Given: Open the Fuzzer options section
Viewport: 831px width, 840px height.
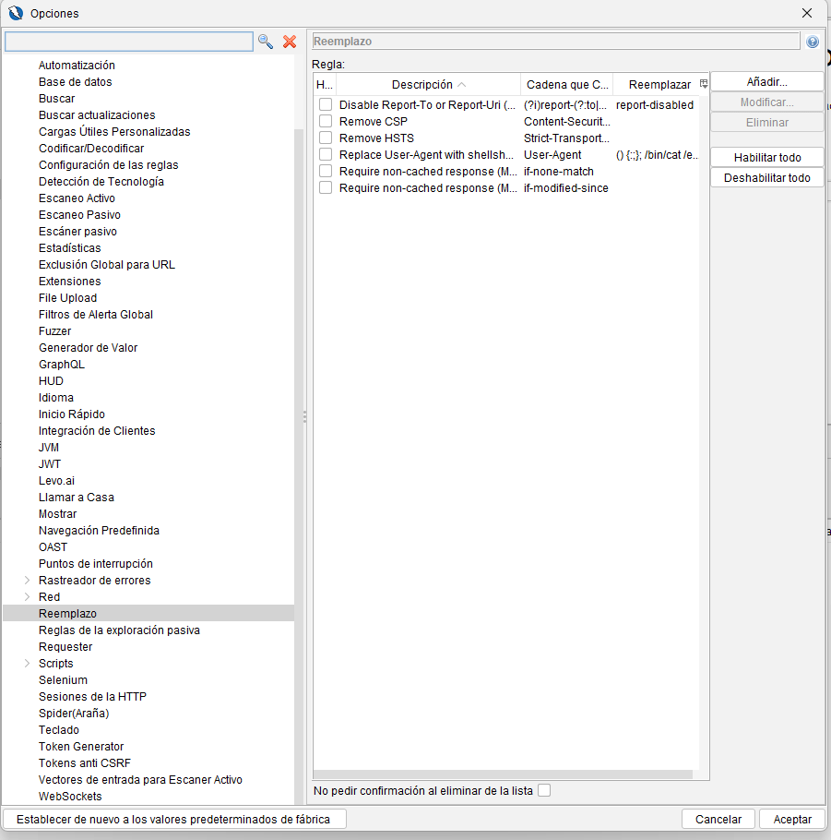Looking at the screenshot, I should tap(54, 331).
